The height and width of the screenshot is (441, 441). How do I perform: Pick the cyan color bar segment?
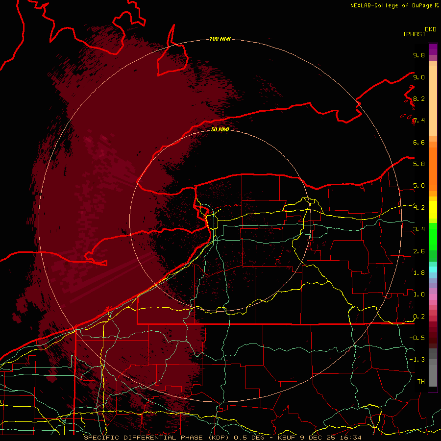tap(433, 269)
